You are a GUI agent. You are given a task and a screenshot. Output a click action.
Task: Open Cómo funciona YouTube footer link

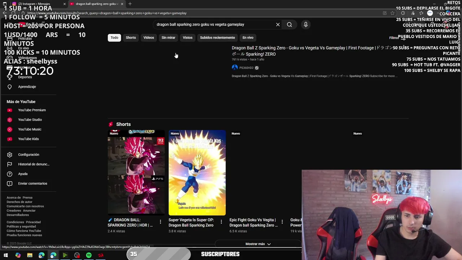(x=24, y=231)
